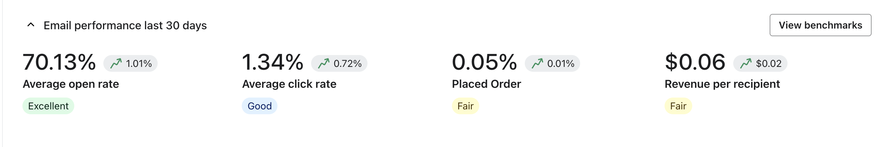Click the trend arrow icon beside 70.13%
Image resolution: width=880 pixels, height=147 pixels.
(x=116, y=63)
